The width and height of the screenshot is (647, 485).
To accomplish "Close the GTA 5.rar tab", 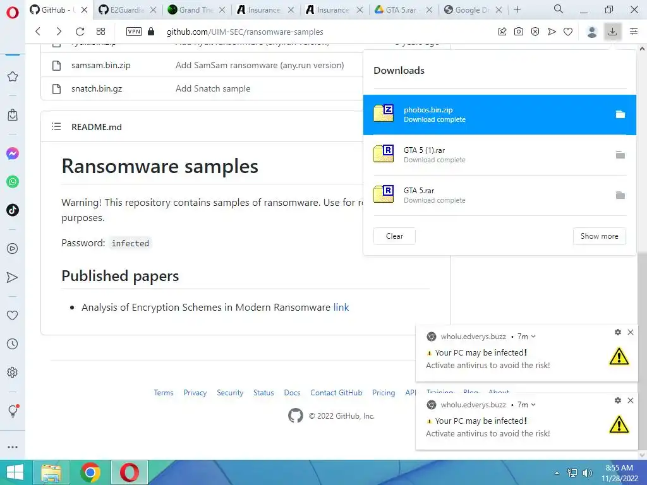I will (x=429, y=10).
